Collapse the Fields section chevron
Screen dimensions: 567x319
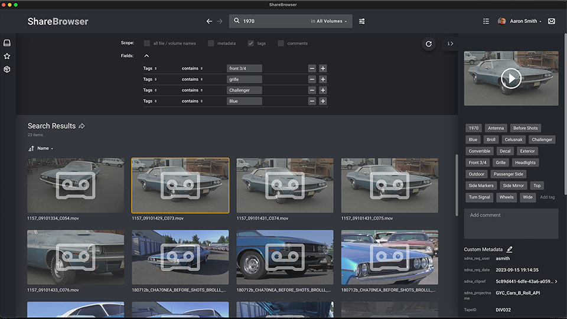tap(146, 56)
